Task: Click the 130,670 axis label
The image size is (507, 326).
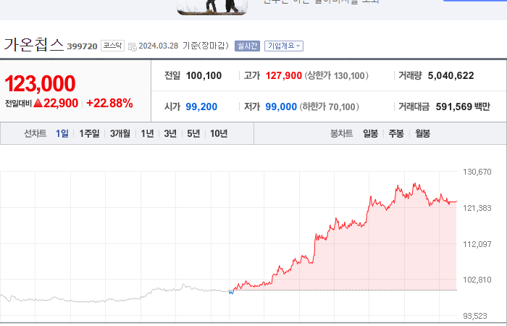Action: pyautogui.click(x=477, y=172)
